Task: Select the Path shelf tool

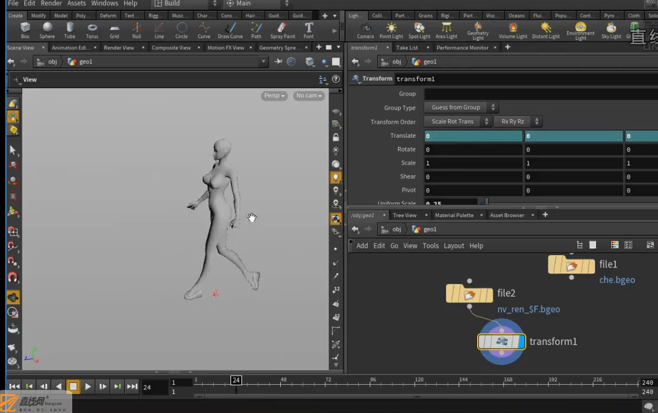Action: [x=256, y=31]
